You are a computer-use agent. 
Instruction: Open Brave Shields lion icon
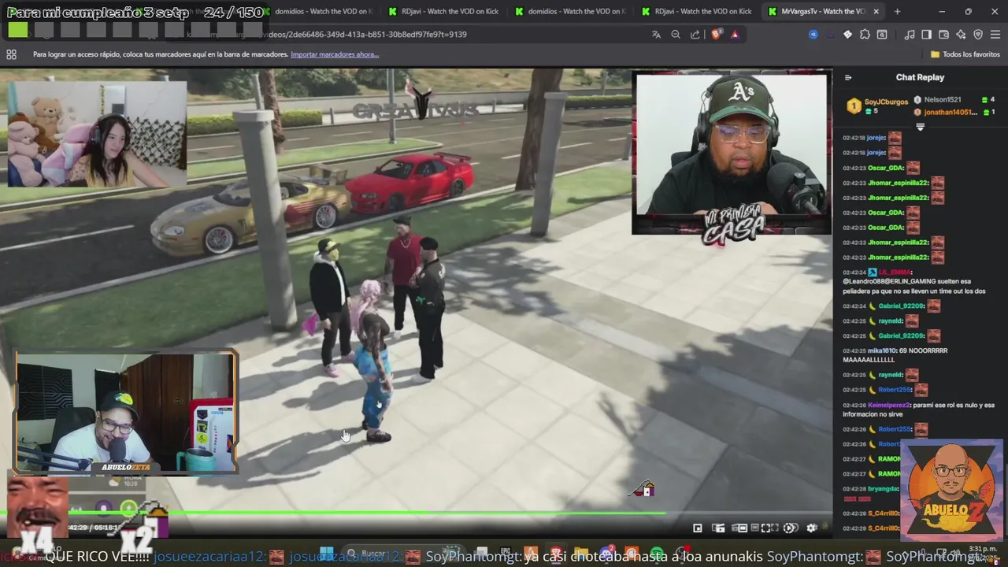pos(716,35)
